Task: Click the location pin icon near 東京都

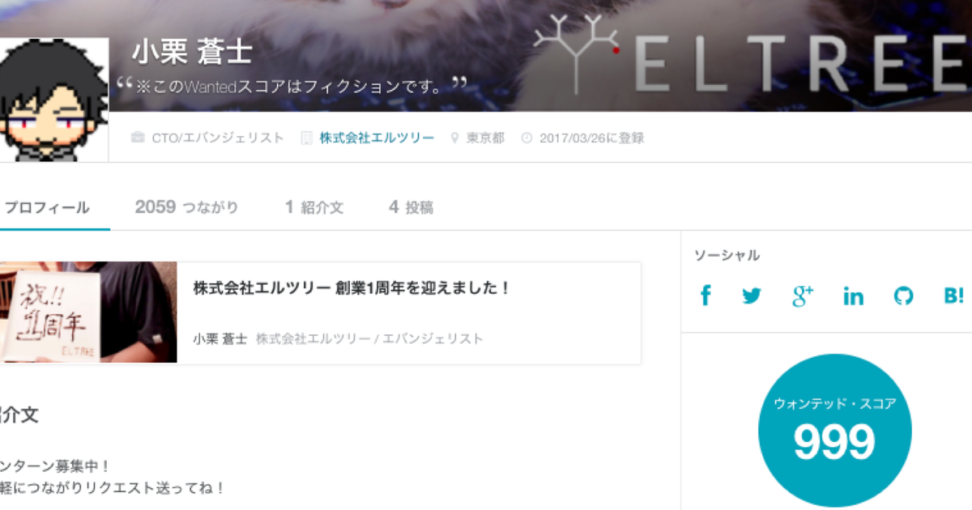Action: 455,138
